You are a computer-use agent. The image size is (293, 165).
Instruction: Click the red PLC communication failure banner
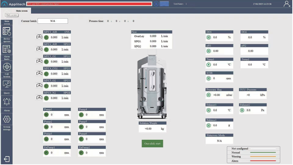pyautogui.click(x=89, y=4)
